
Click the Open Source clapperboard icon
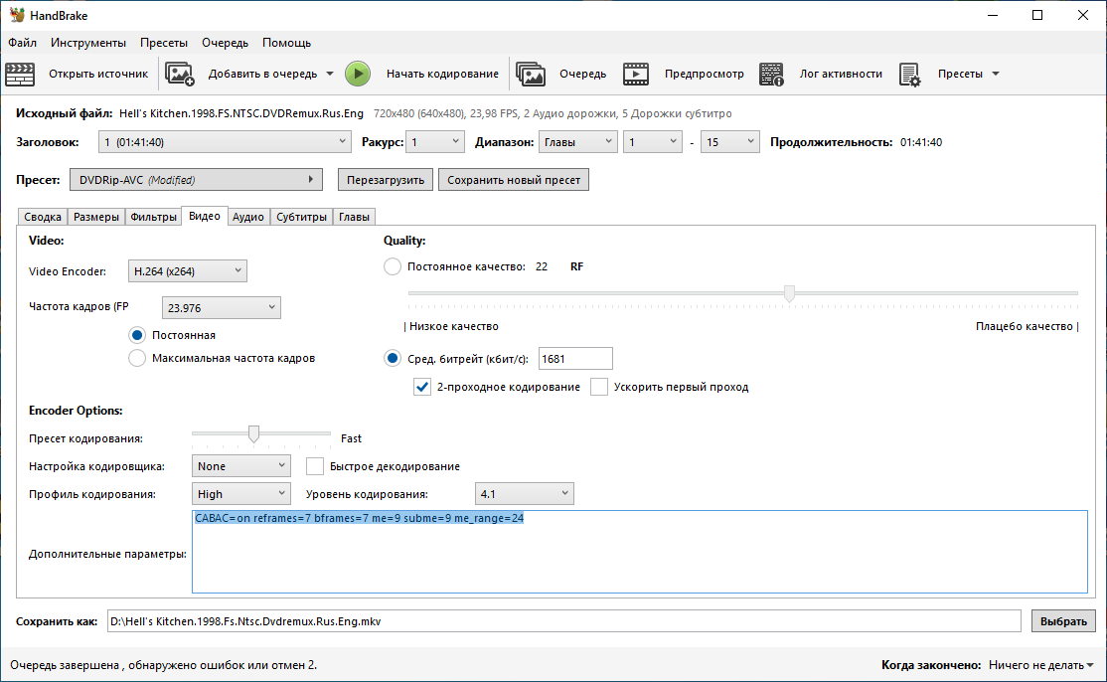click(20, 74)
